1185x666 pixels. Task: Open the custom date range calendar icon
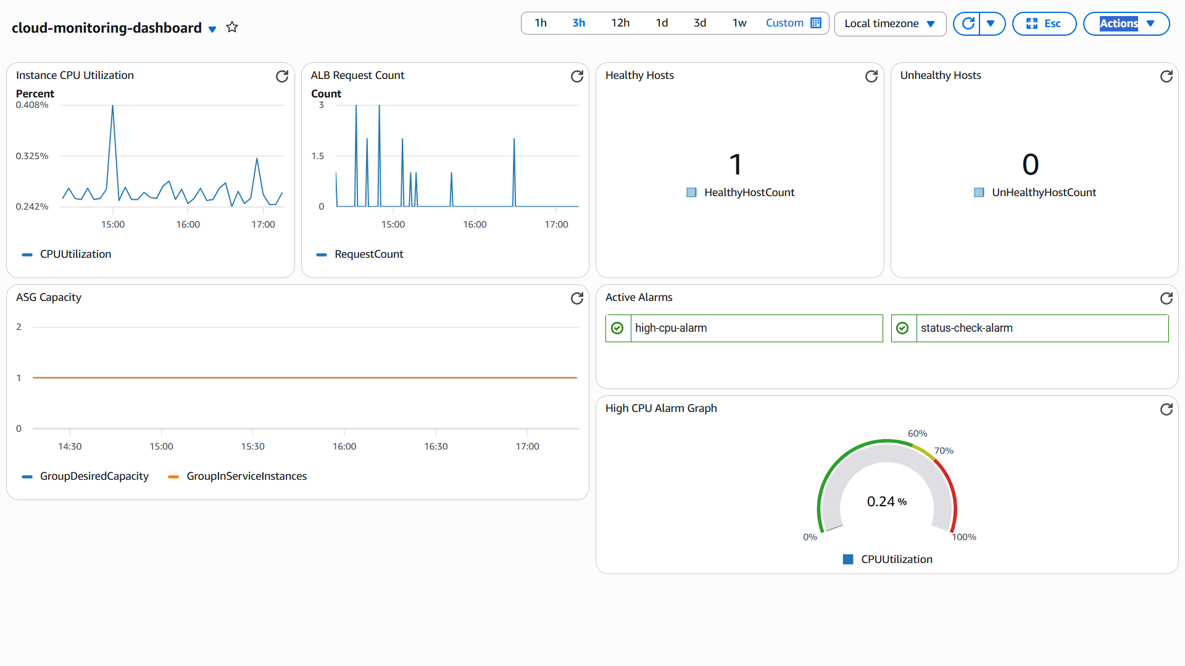click(815, 23)
